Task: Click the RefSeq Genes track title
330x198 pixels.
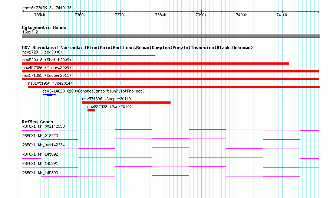Action: coord(37,122)
